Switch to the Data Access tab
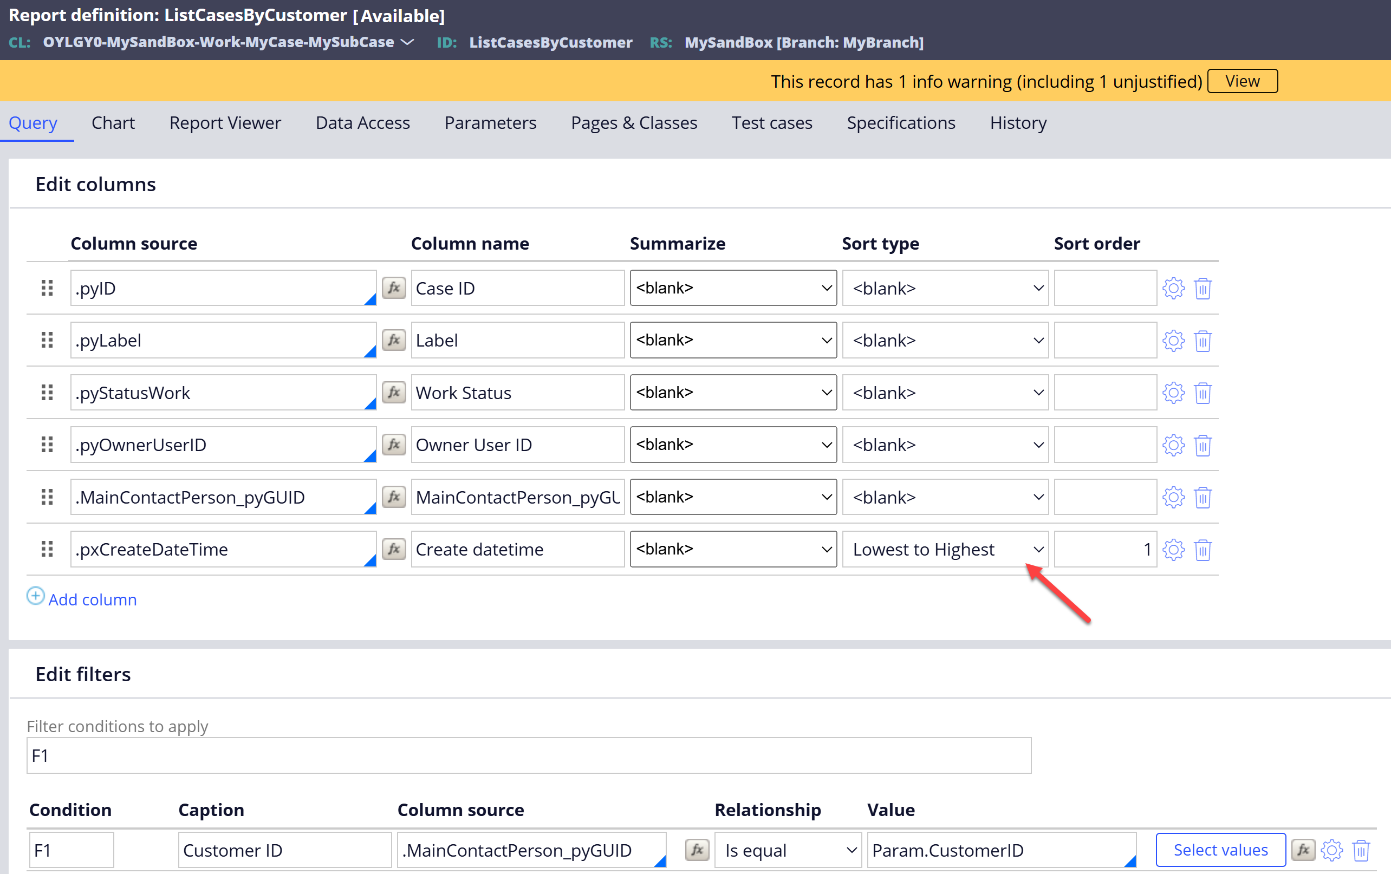 click(x=362, y=122)
